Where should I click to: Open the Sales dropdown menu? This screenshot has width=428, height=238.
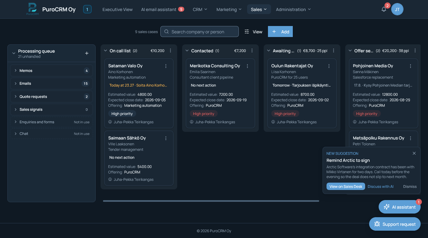pos(259,9)
